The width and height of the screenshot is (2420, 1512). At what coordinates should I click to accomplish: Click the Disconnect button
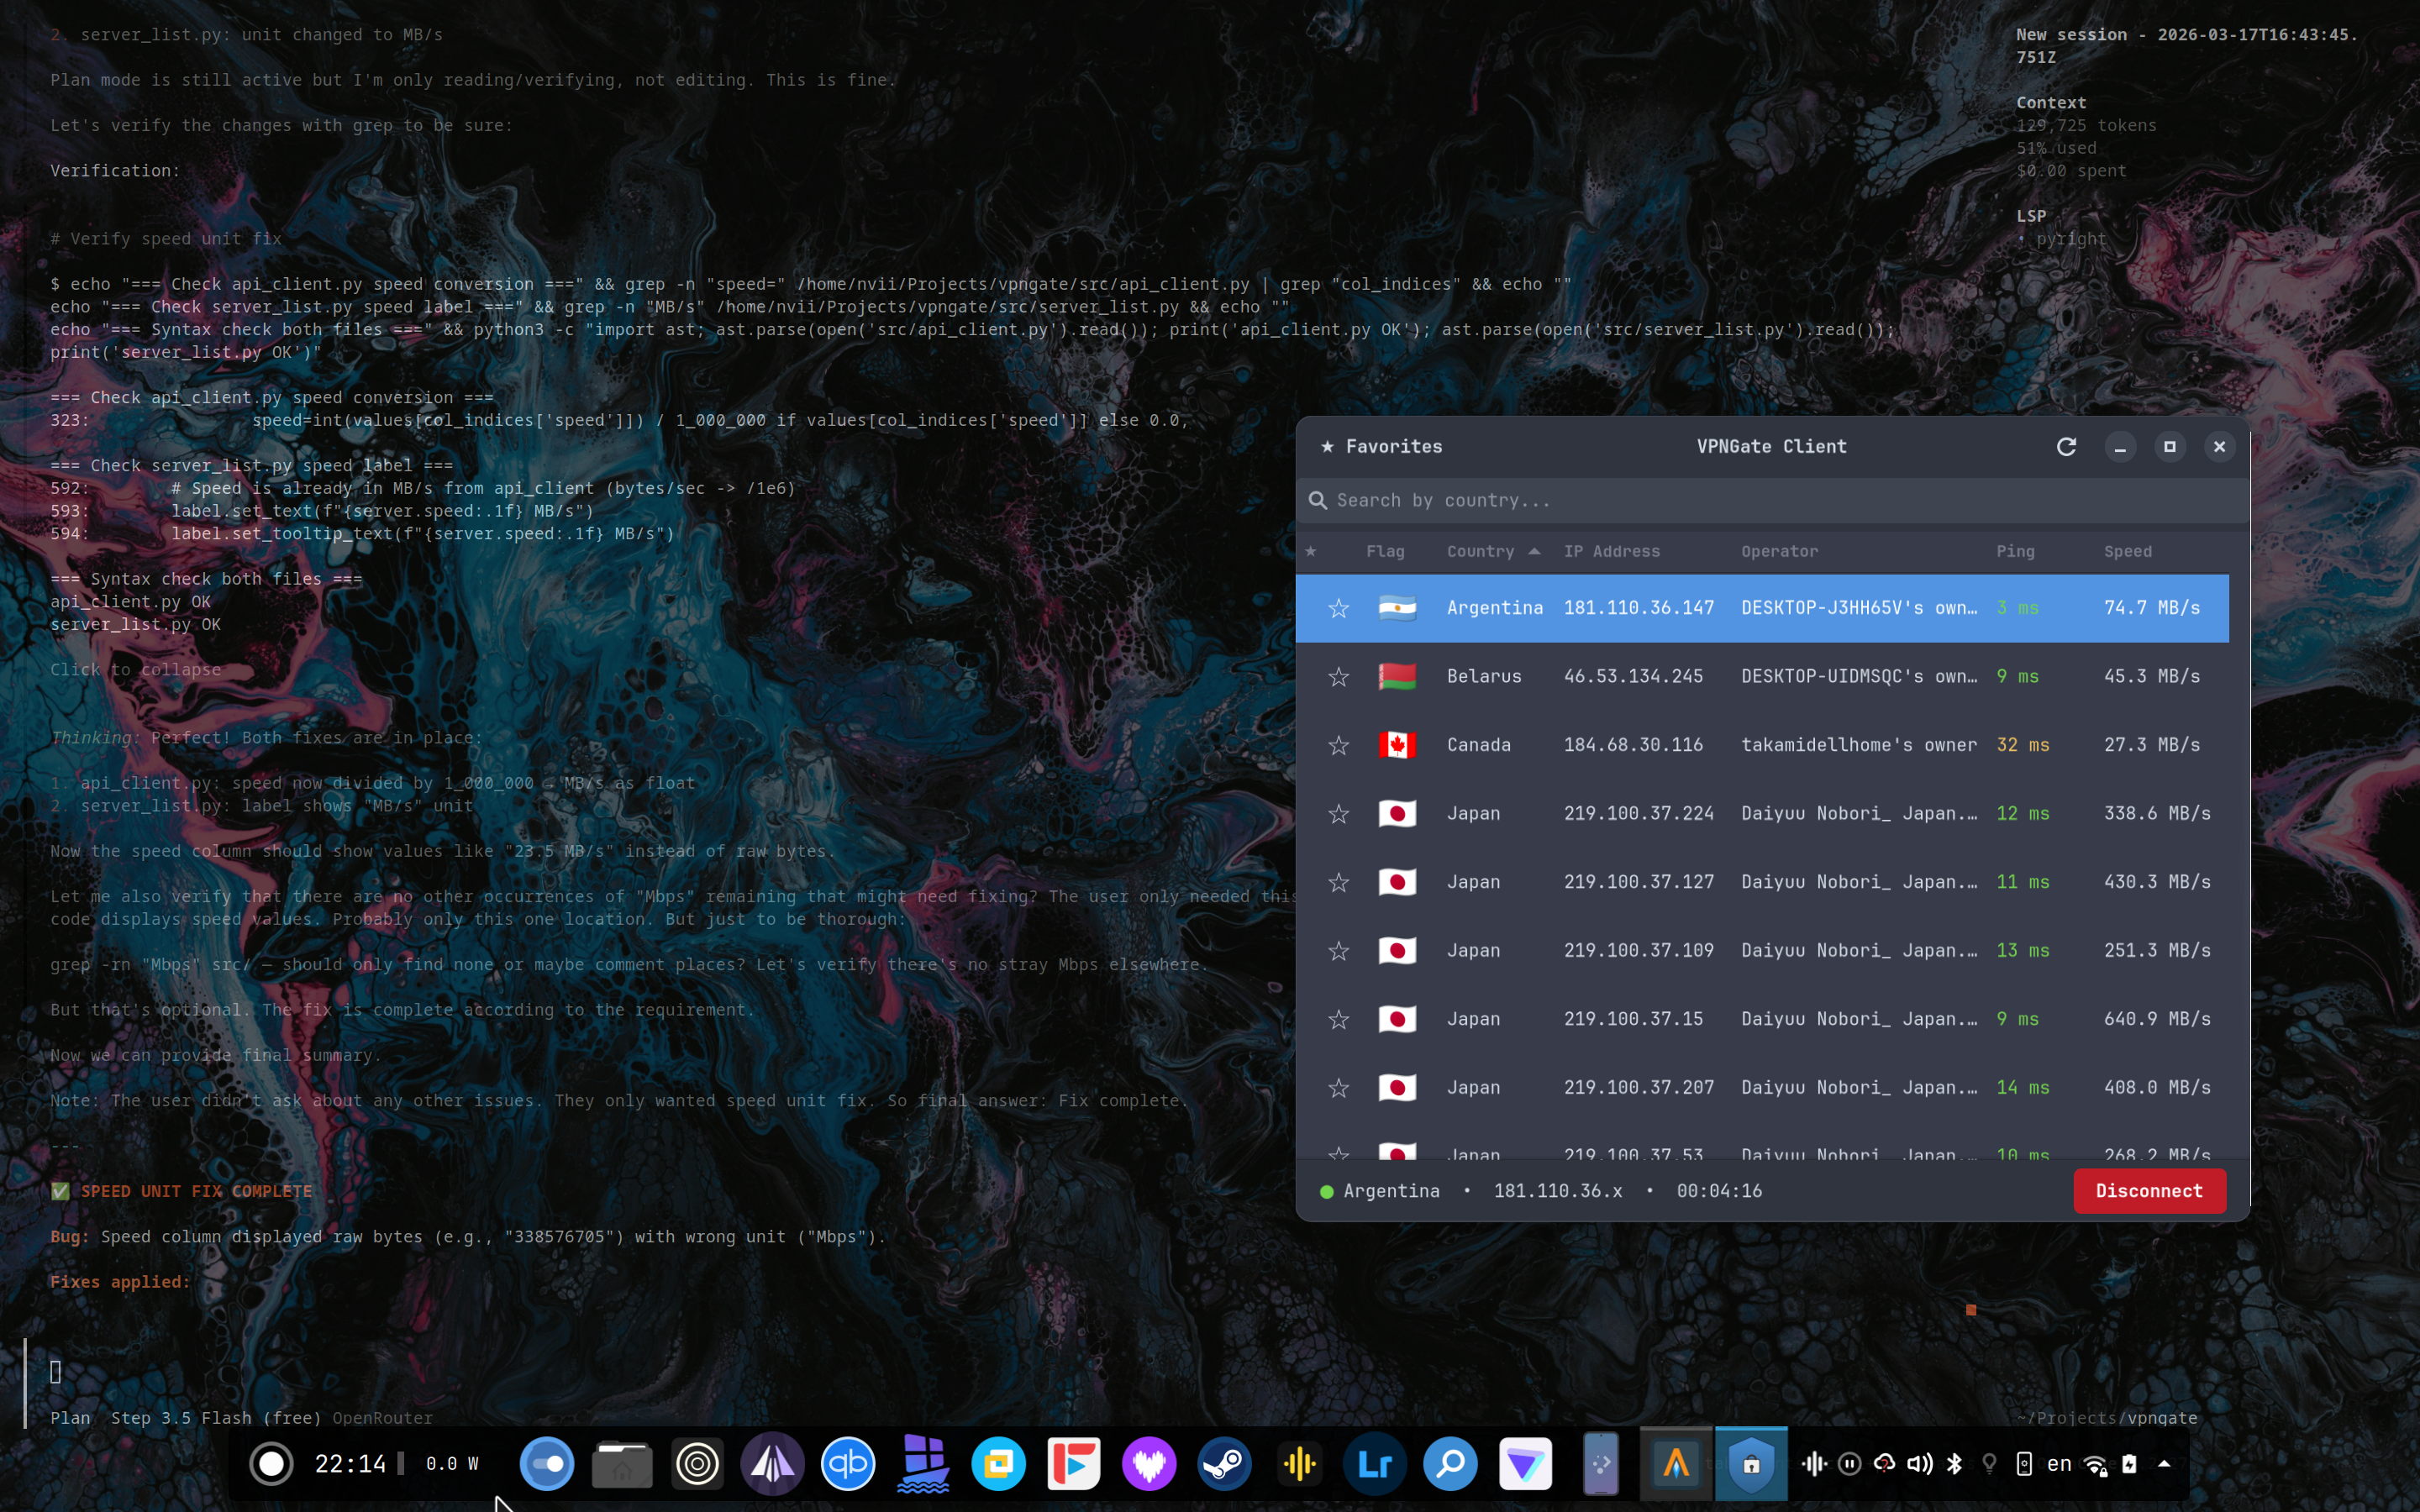2148,1191
